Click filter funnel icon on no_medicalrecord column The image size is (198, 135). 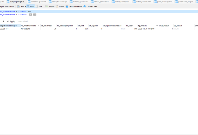pyautogui.click(x=39, y=26)
